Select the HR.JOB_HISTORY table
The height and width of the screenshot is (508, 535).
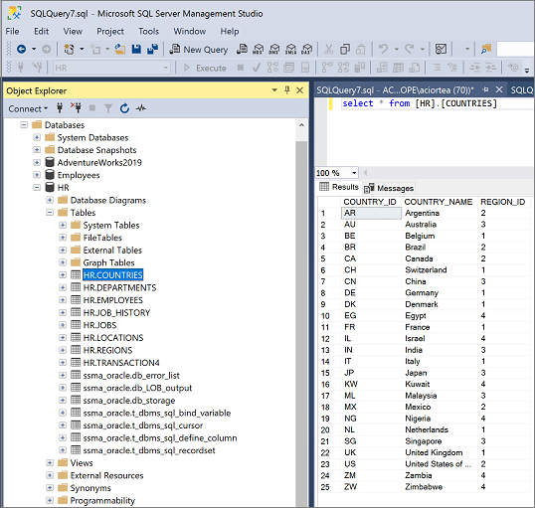pyautogui.click(x=116, y=313)
